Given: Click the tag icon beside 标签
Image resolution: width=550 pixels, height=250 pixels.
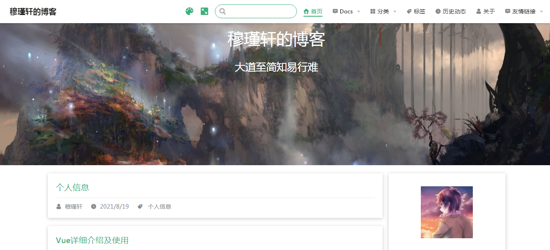Looking at the screenshot, I should (x=409, y=11).
